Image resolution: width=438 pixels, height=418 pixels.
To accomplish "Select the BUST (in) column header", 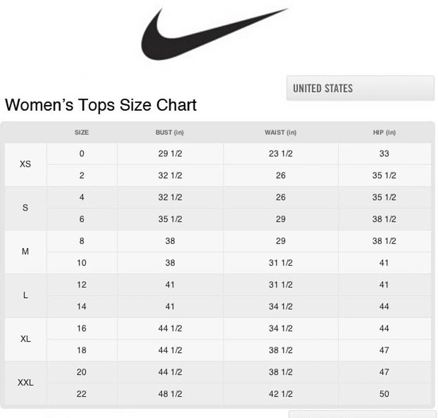I will point(170,133).
